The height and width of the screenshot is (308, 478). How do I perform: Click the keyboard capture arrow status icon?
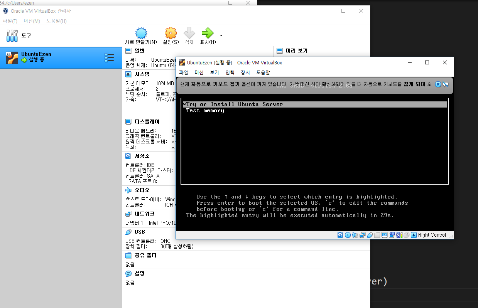tap(414, 235)
